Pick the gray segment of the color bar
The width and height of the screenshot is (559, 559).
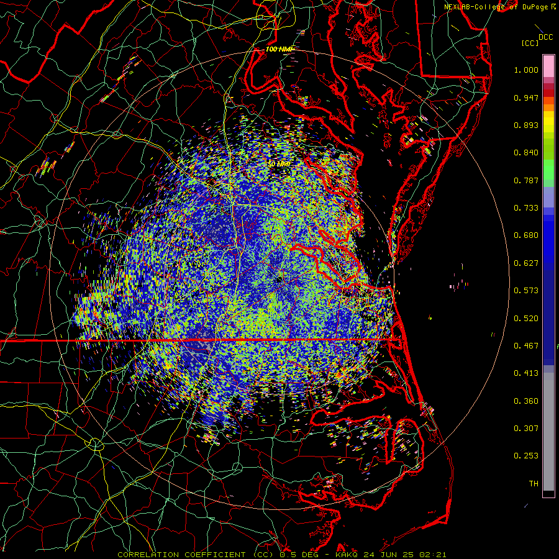tap(548, 432)
